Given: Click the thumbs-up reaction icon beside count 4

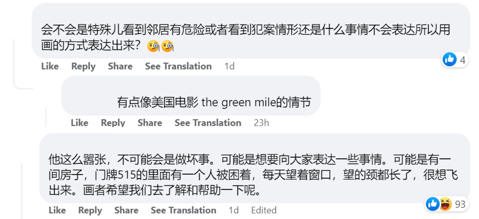Looking at the screenshot, I should pos(449,60).
